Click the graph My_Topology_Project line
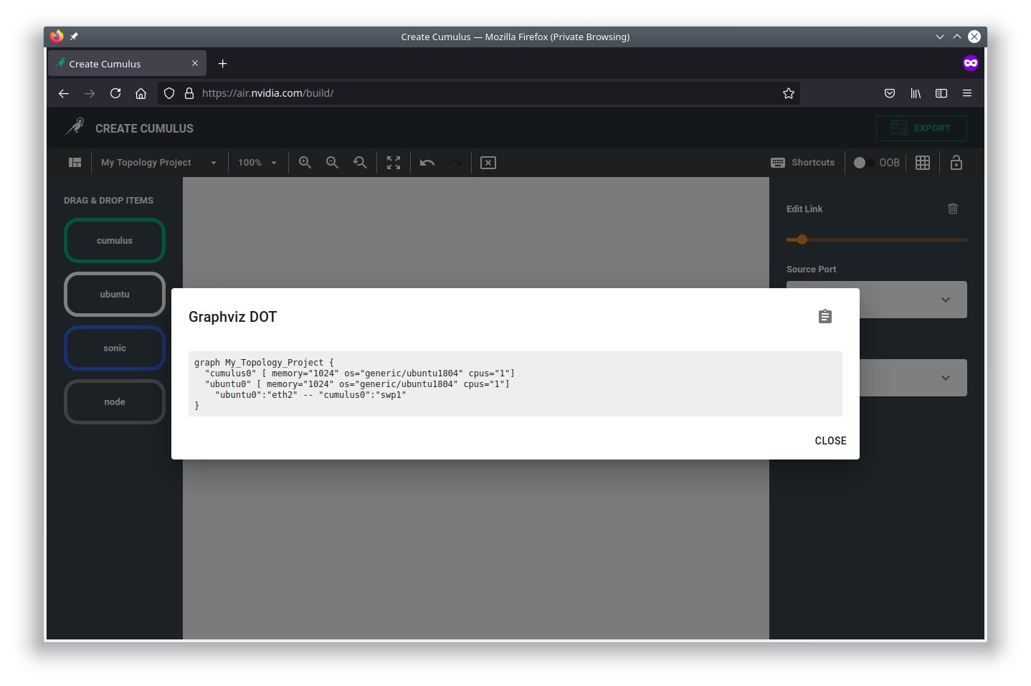The height and width of the screenshot is (686, 1031). (x=264, y=363)
